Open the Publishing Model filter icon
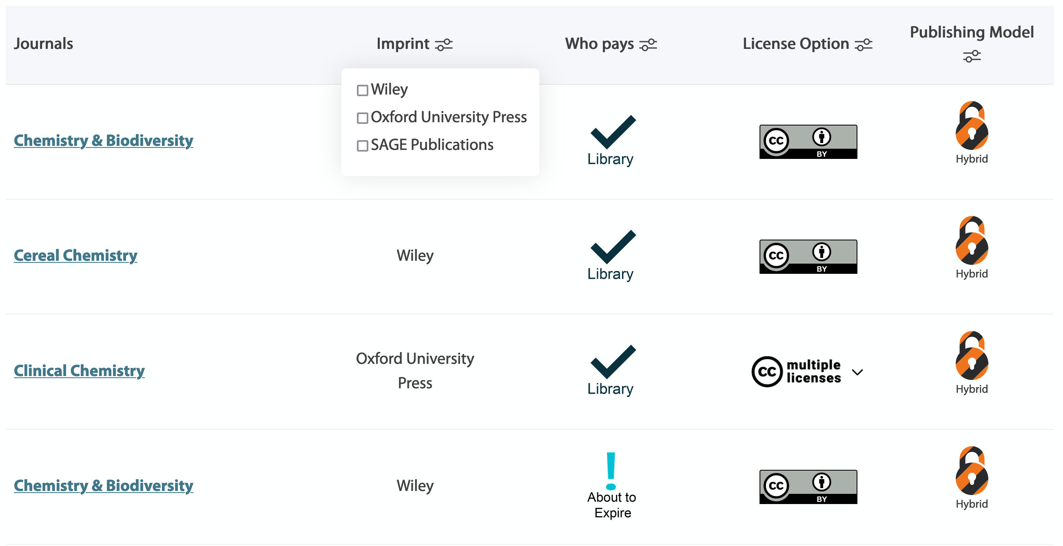Image resolution: width=1063 pixels, height=546 pixels. [x=972, y=56]
